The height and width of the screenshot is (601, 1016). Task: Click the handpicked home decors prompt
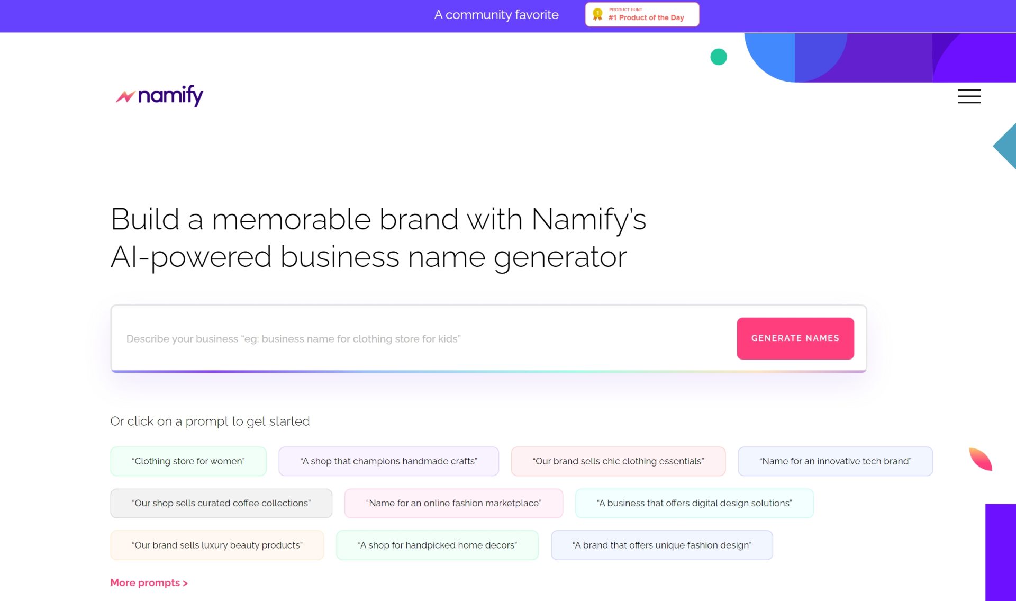437,545
